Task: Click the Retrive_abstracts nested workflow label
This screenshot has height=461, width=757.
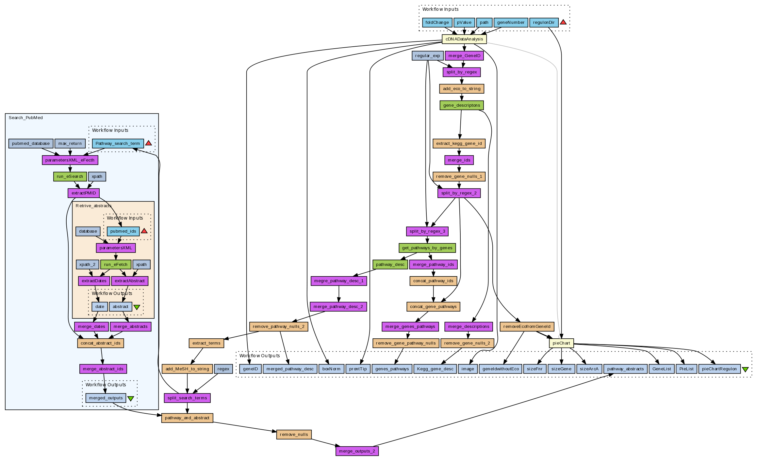Action: [x=93, y=206]
